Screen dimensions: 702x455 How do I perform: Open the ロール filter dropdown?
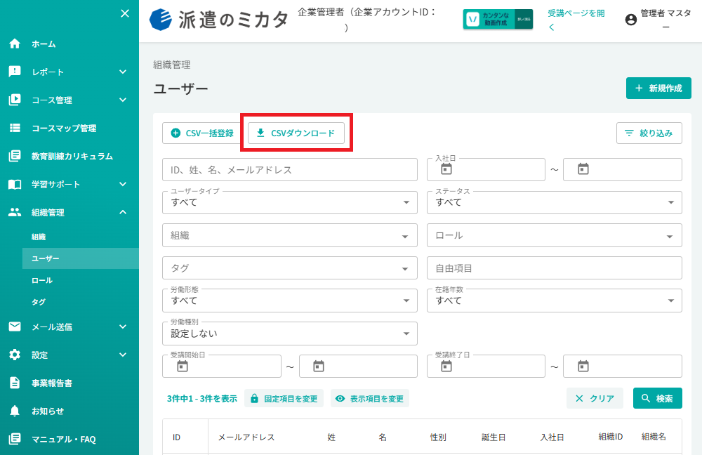click(x=555, y=235)
